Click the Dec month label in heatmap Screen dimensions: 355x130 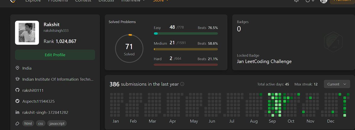[331, 121]
